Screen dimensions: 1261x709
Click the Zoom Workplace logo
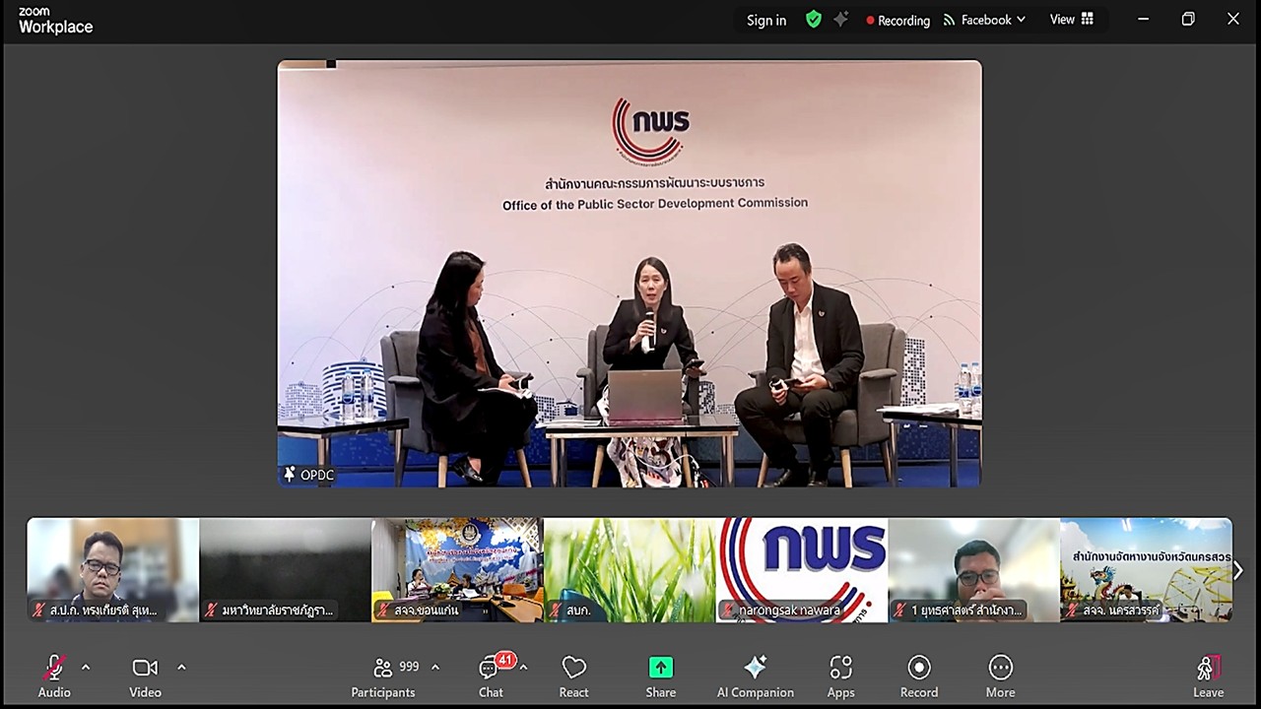(x=55, y=21)
